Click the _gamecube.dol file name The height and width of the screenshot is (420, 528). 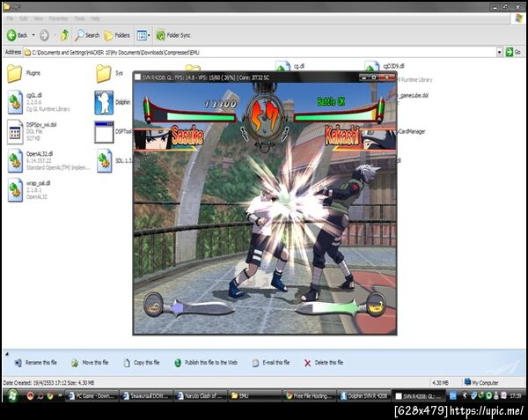414,96
